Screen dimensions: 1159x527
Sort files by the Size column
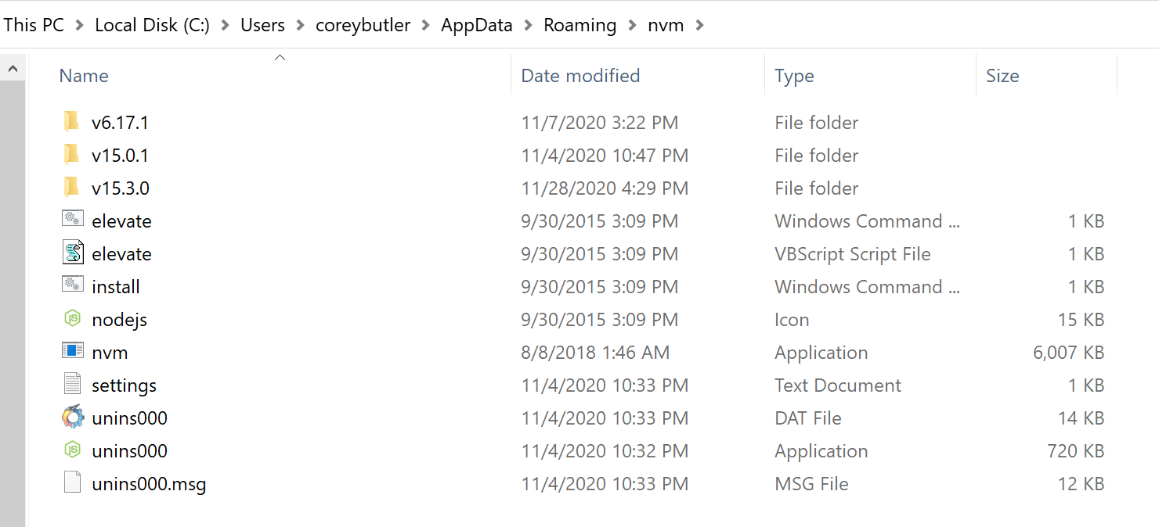point(1003,75)
